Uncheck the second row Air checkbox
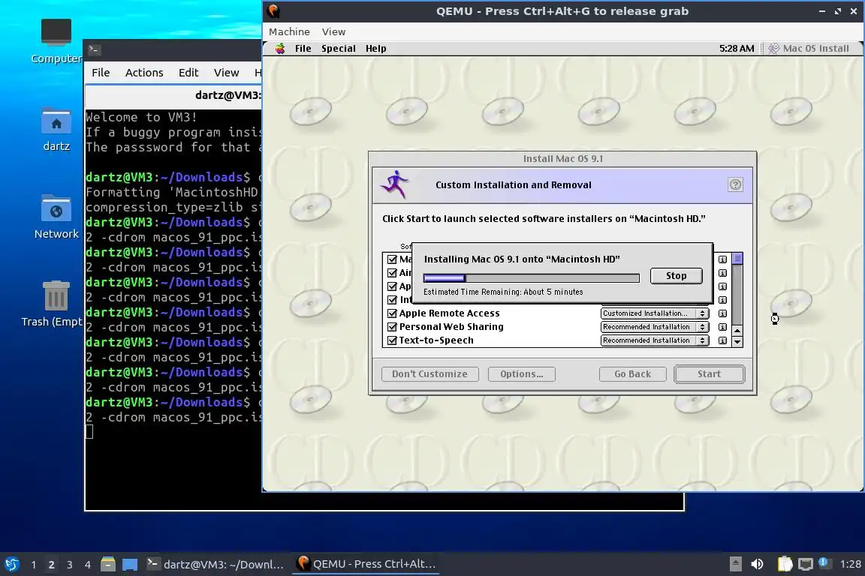Screen dimensions: 865x576 392,273
